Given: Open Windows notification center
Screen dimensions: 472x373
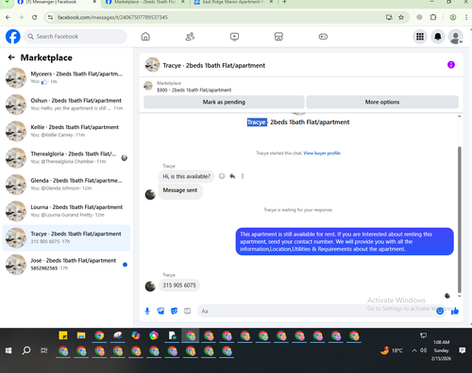Looking at the screenshot, I should click(x=463, y=350).
